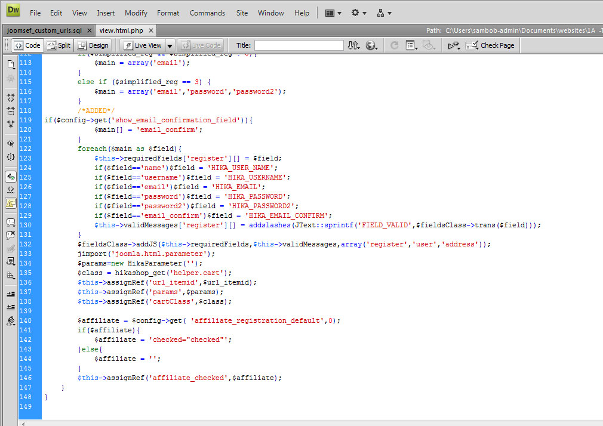Open Extend Dreamweaver gear dropdown
The width and height of the screenshot is (603, 426).
coord(358,13)
